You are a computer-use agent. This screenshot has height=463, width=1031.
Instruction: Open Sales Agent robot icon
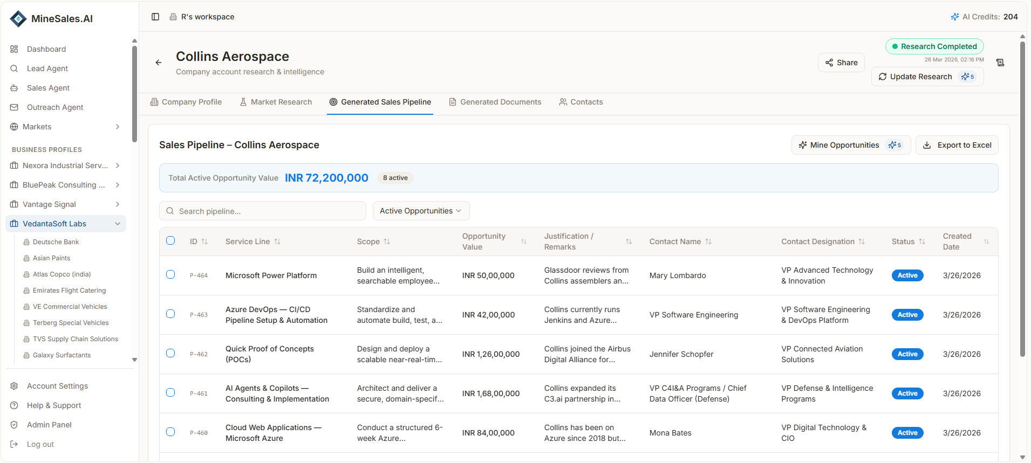coord(14,88)
